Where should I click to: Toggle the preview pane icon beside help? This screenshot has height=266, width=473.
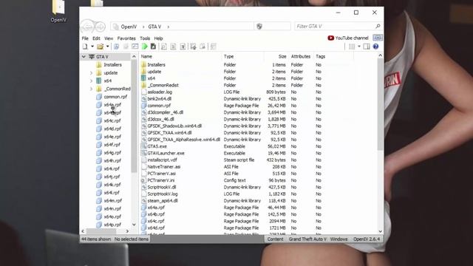pos(367,47)
